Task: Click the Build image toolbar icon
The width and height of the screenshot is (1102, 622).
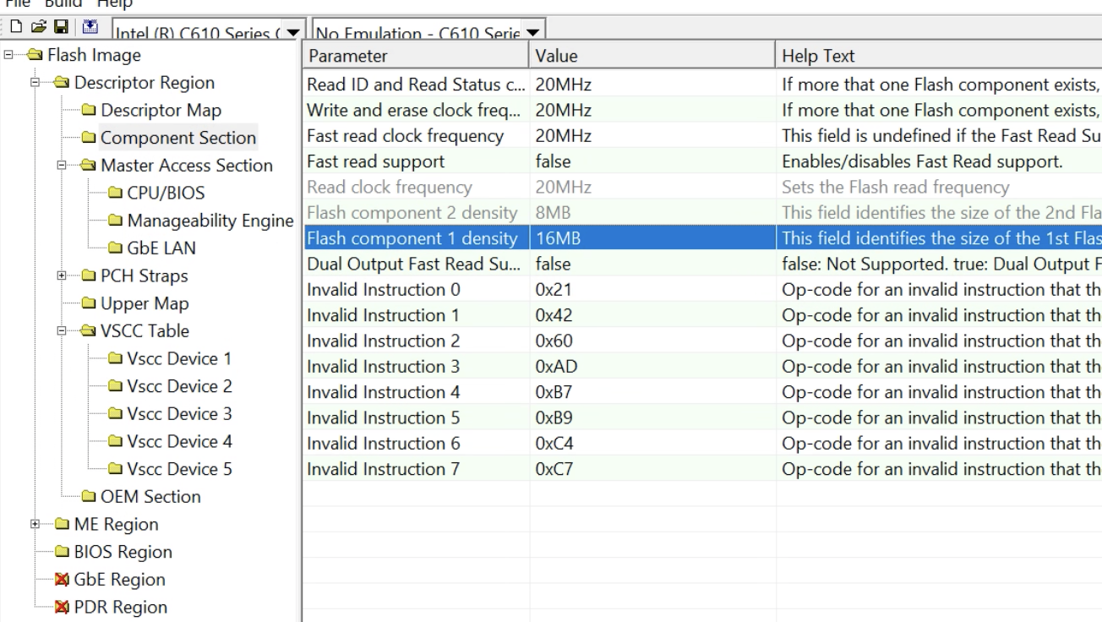Action: (x=91, y=27)
